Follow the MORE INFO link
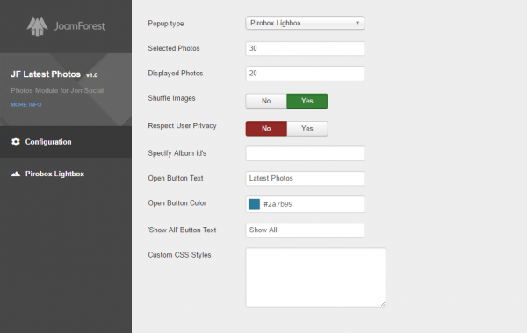 26,104
